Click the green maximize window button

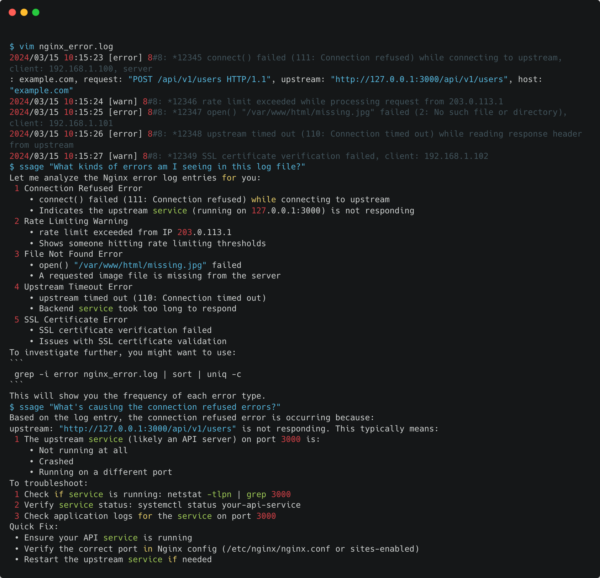(36, 12)
